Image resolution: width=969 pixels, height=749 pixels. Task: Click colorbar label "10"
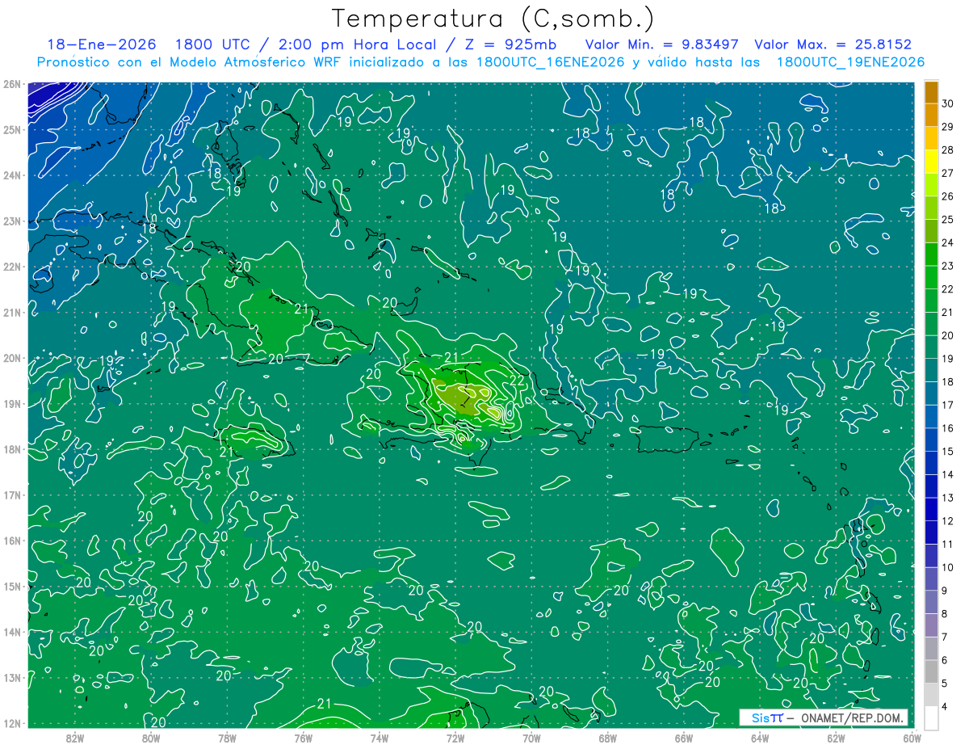(x=948, y=568)
